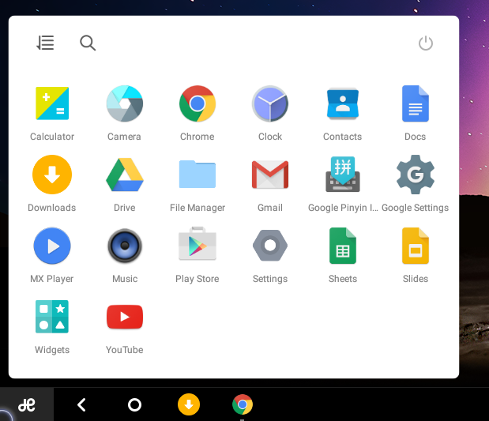Screen dimensions: 489x421
Task: Launch the YouTube app
Action: 125,317
